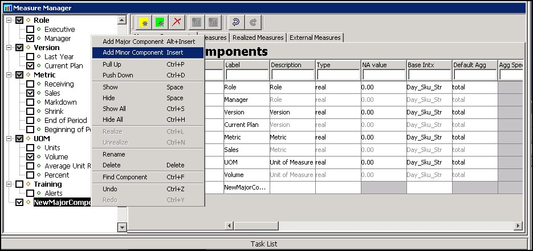Screen dimensions: 533x251
Task: Collapse the Role tree node
Action: point(9,20)
